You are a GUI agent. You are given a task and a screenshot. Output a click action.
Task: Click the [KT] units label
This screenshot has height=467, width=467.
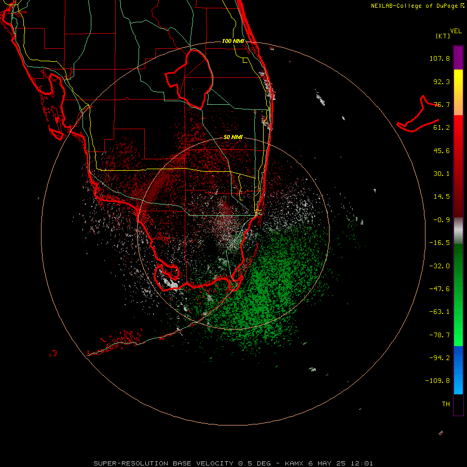443,36
